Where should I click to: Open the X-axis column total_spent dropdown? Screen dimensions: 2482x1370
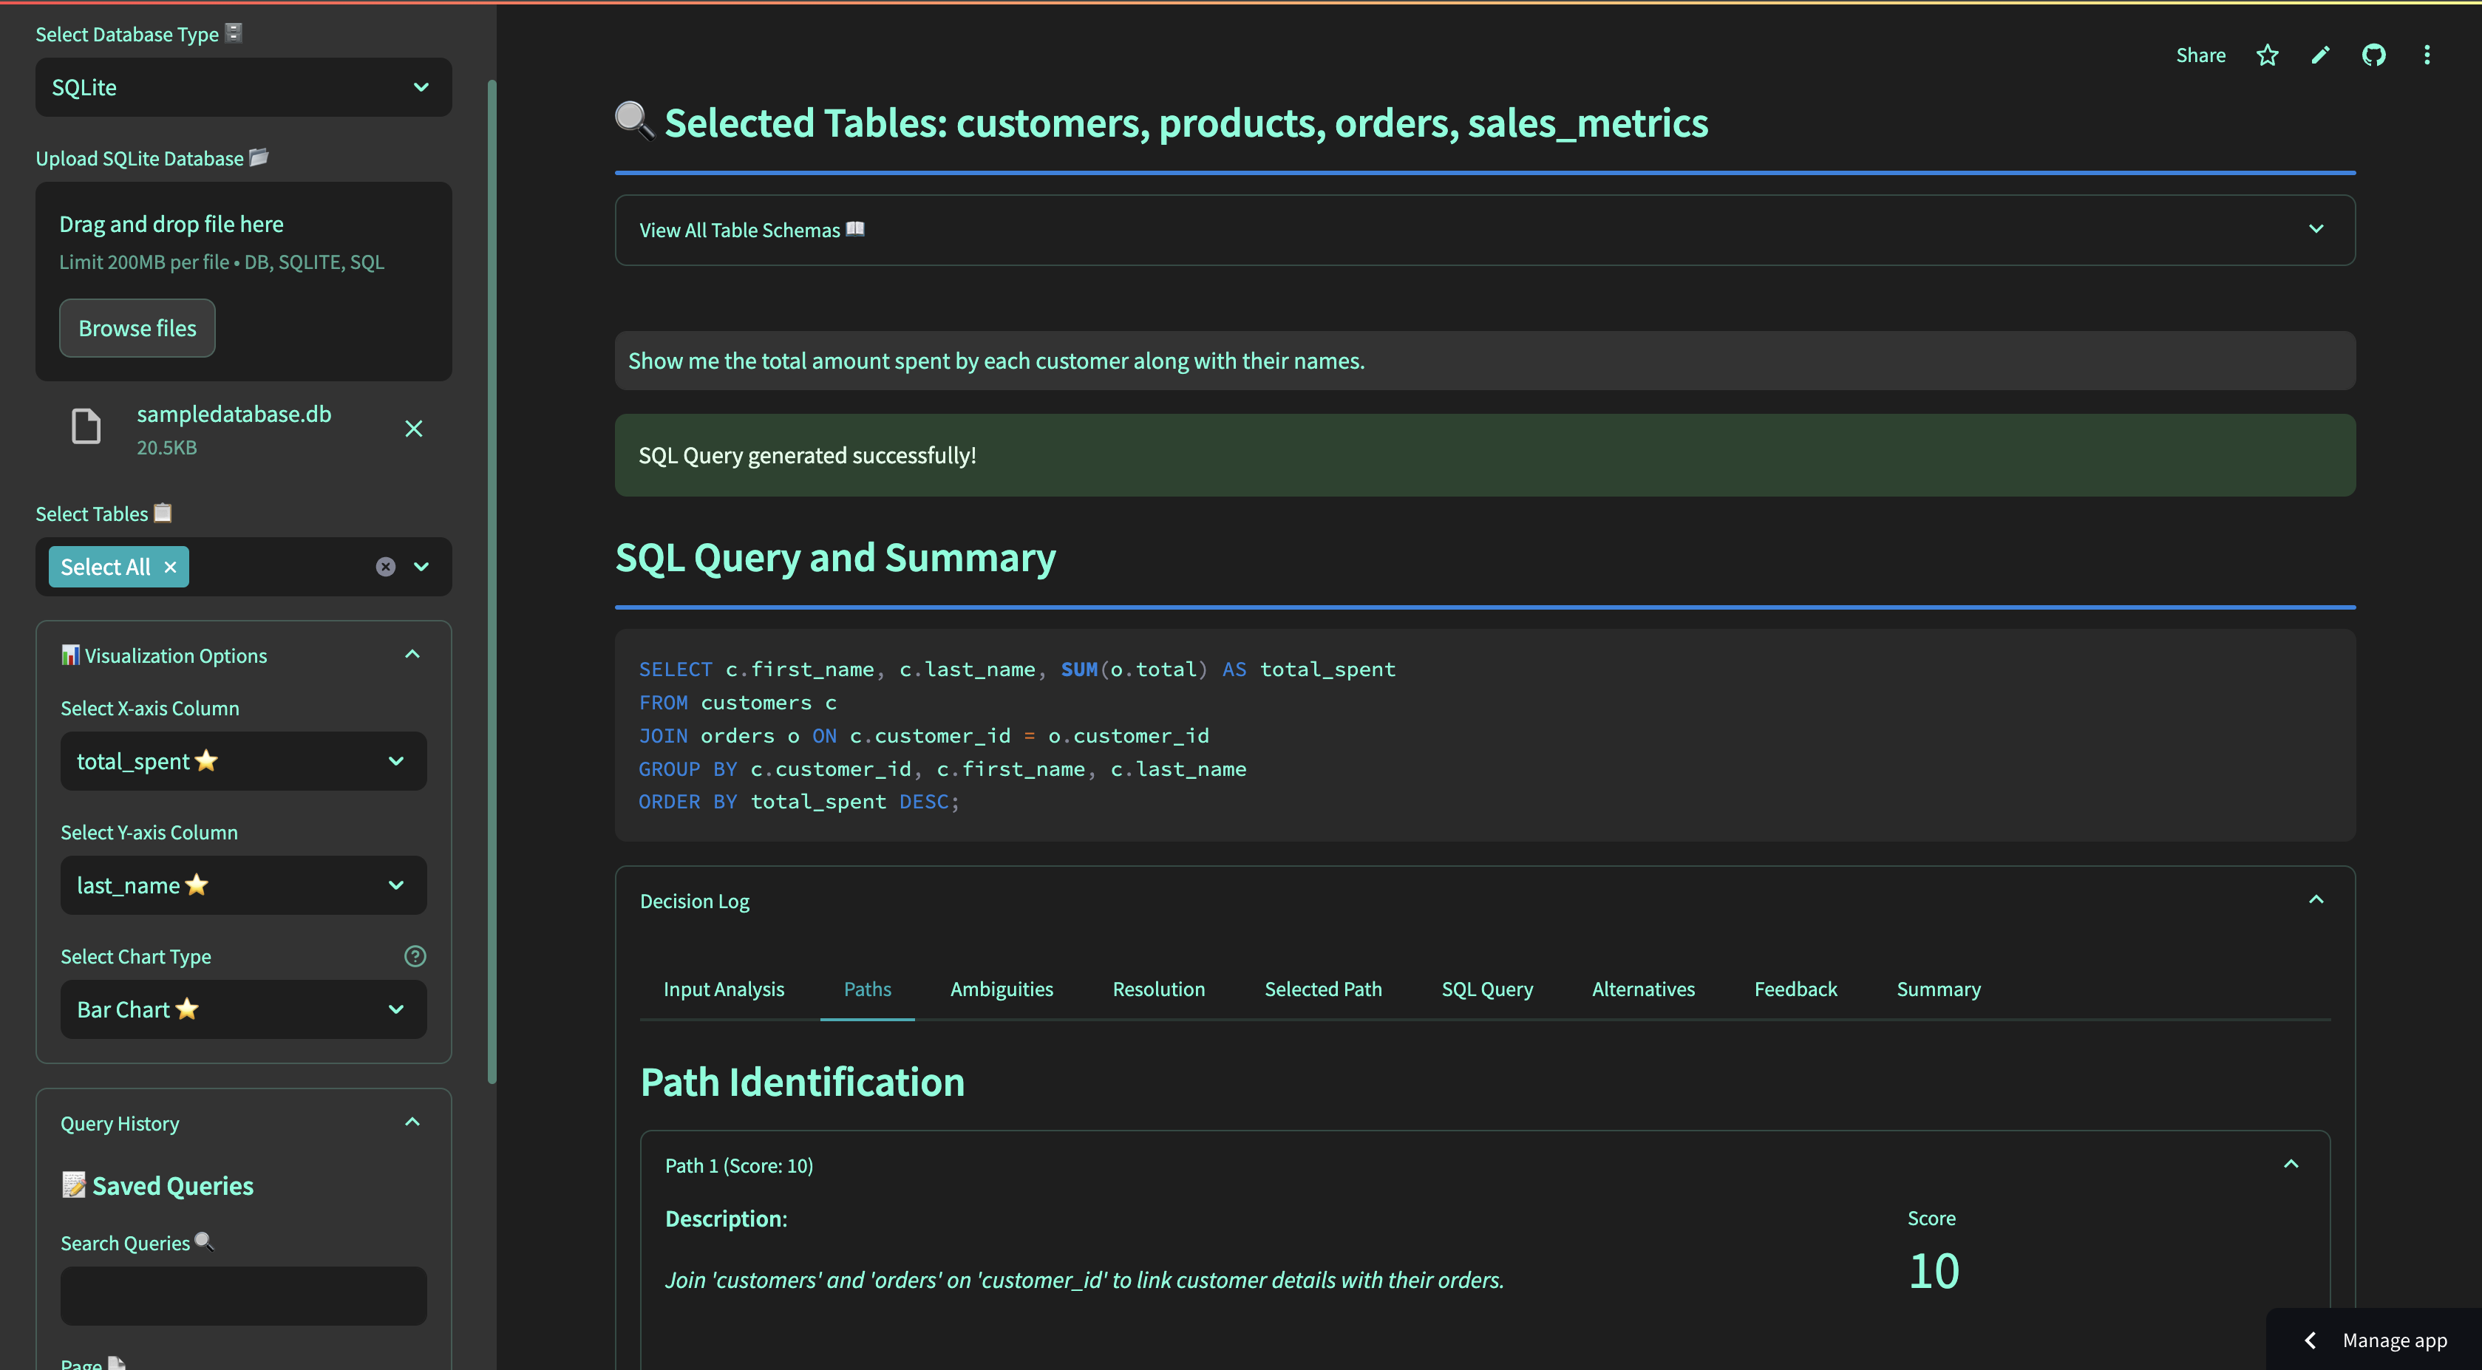click(242, 761)
